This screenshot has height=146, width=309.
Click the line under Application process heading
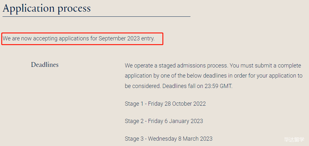[96, 16]
